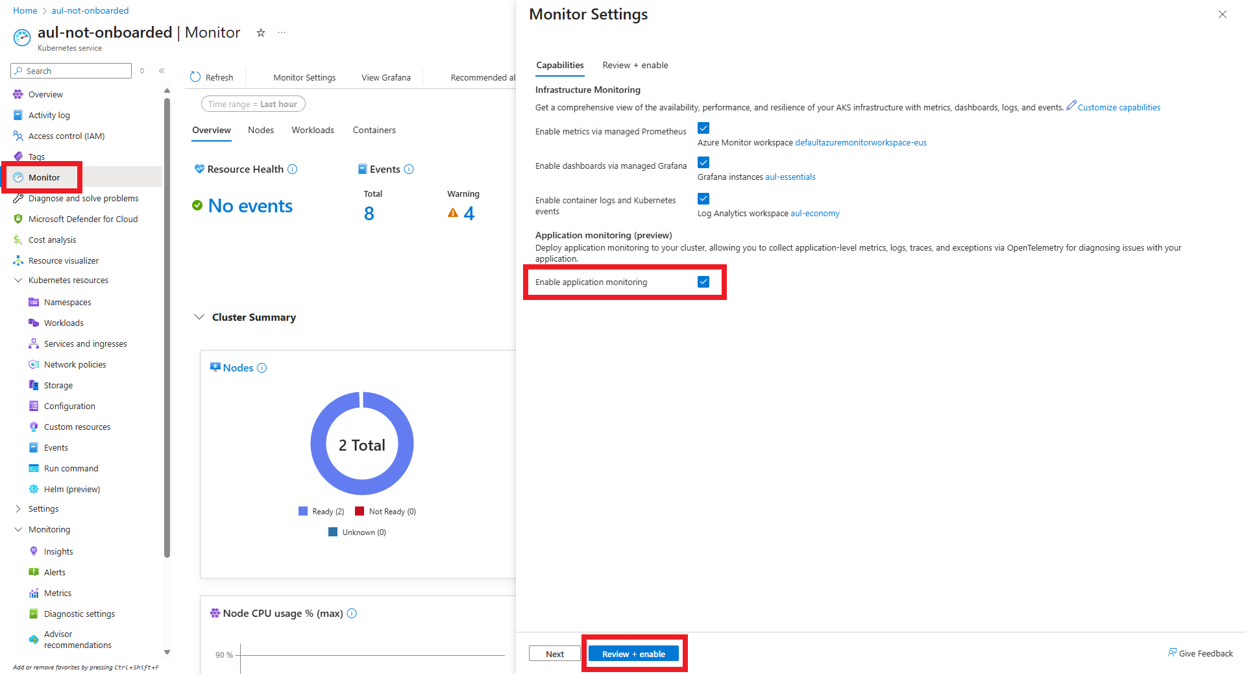Click the Give Feedback icon
The image size is (1246, 674).
(x=1172, y=653)
